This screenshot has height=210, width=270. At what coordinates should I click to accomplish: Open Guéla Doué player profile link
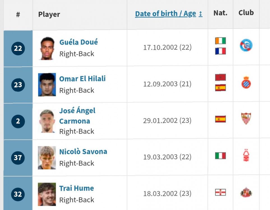tap(79, 42)
